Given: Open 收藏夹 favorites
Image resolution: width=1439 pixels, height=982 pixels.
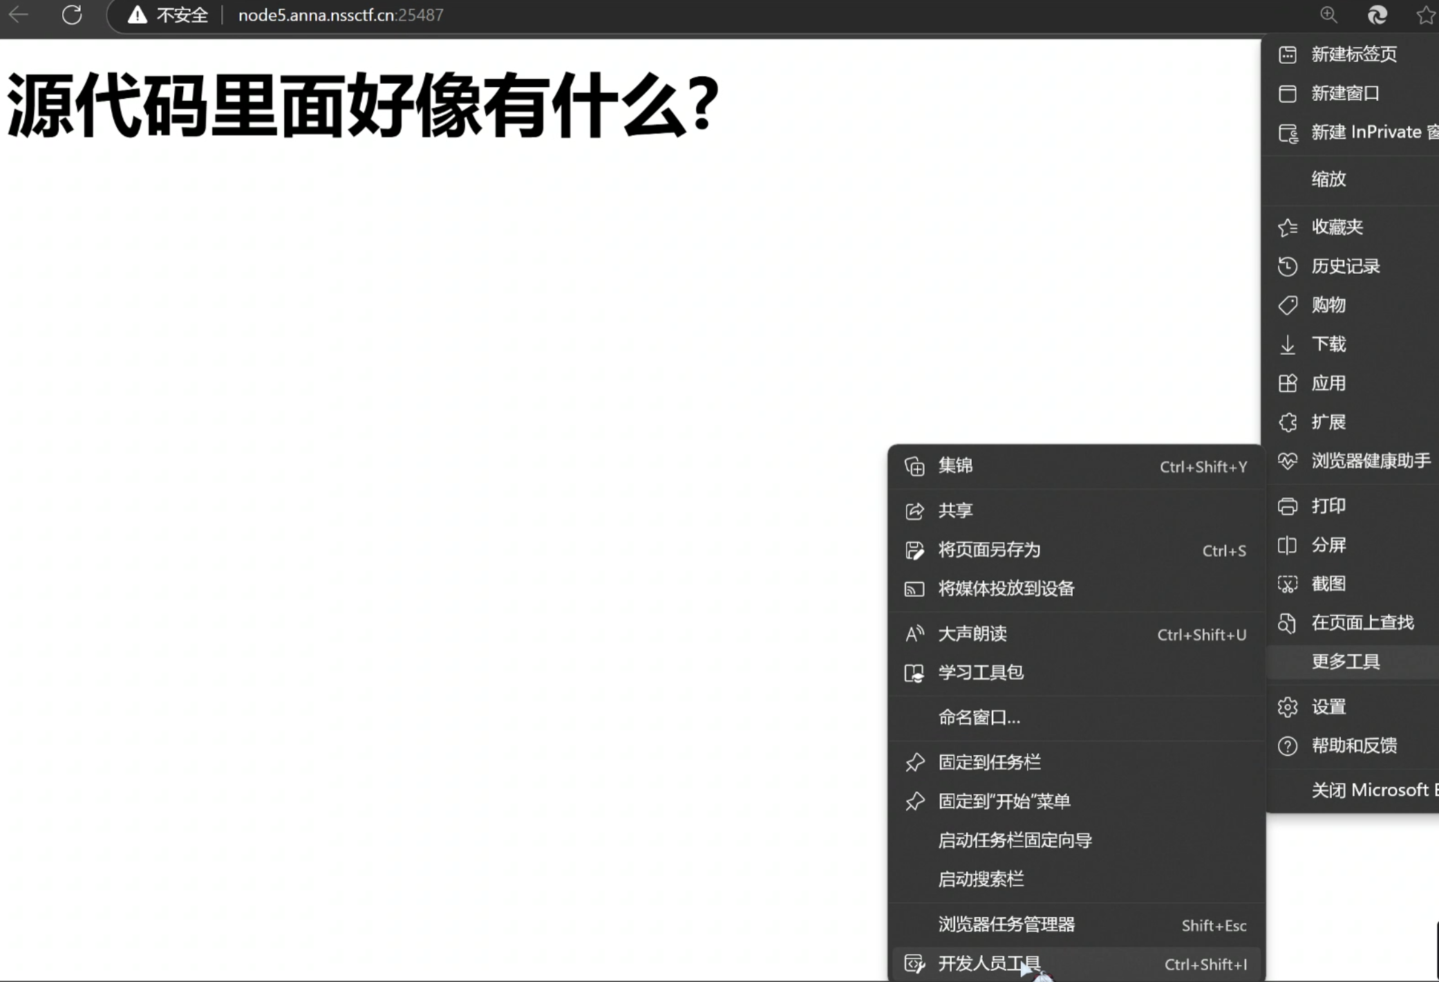Looking at the screenshot, I should [1351, 227].
